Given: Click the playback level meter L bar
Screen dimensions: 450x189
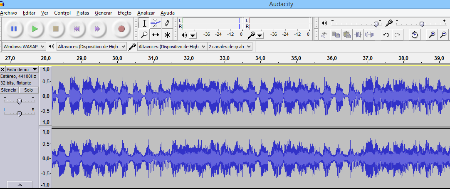Looking at the screenshot, I should (213, 20).
